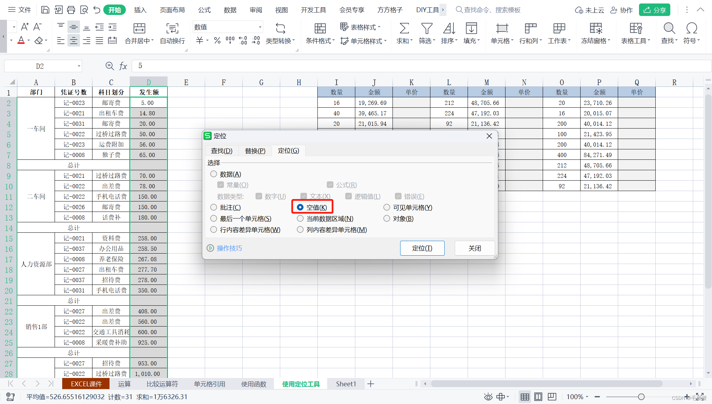Image resolution: width=712 pixels, height=404 pixels.
Task: Click the 定位(T) button
Action: tap(422, 248)
